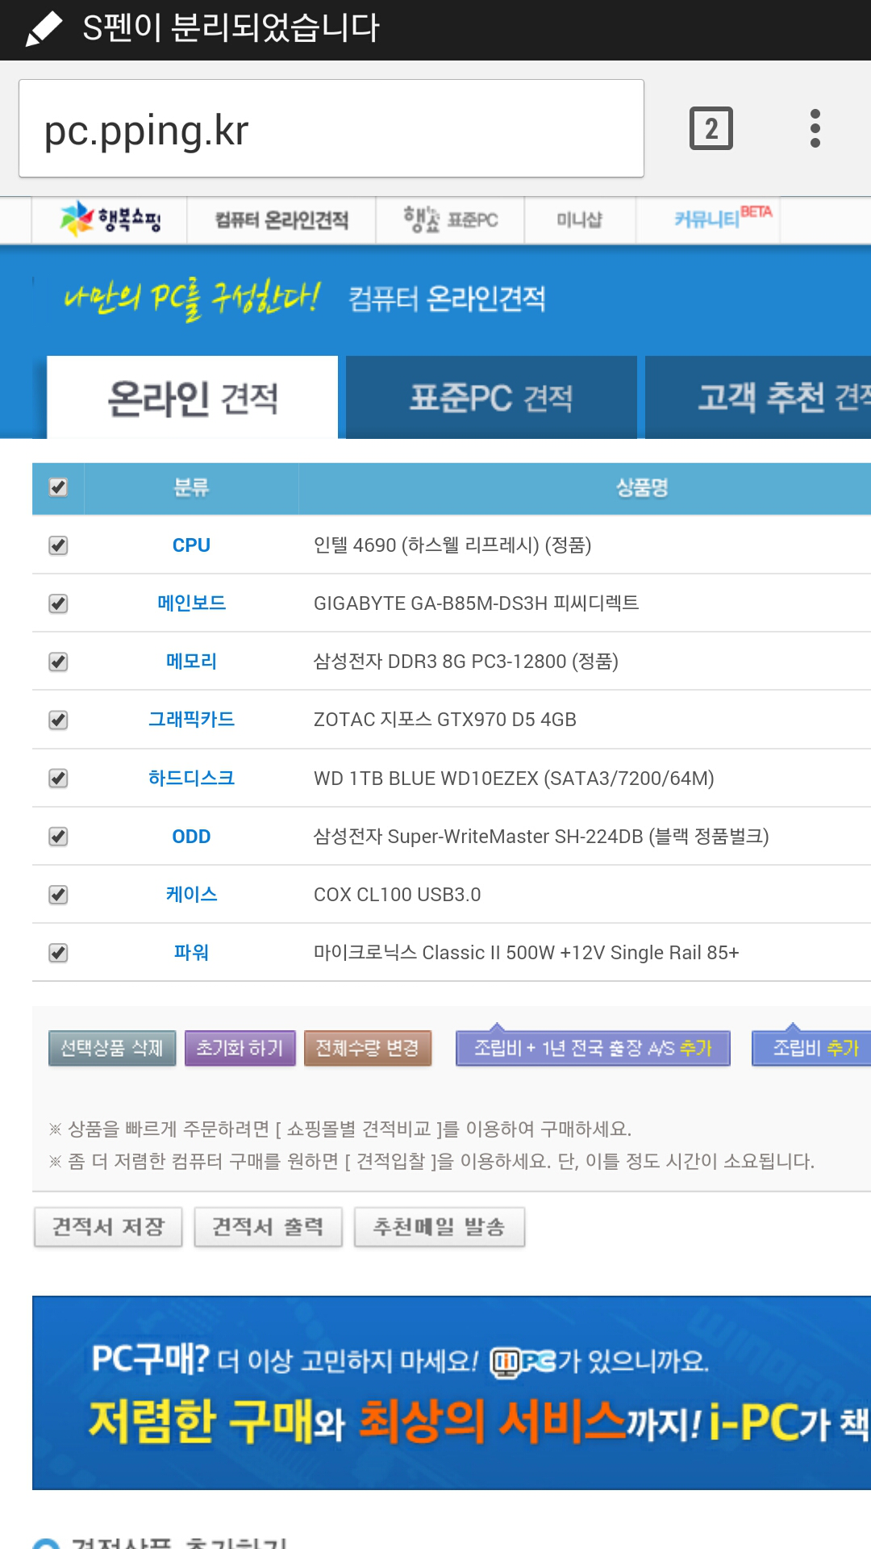
Task: Open the browser tab switcher showing 2
Action: 711,128
